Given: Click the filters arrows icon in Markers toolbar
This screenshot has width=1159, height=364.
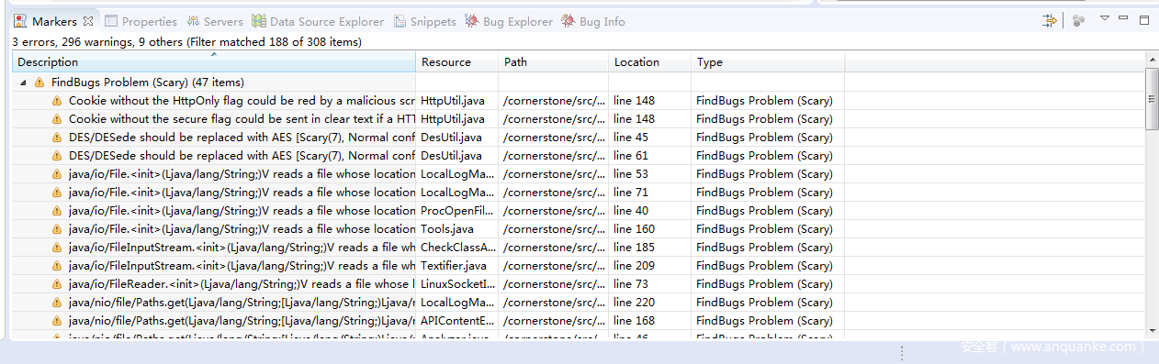Looking at the screenshot, I should (x=1050, y=20).
